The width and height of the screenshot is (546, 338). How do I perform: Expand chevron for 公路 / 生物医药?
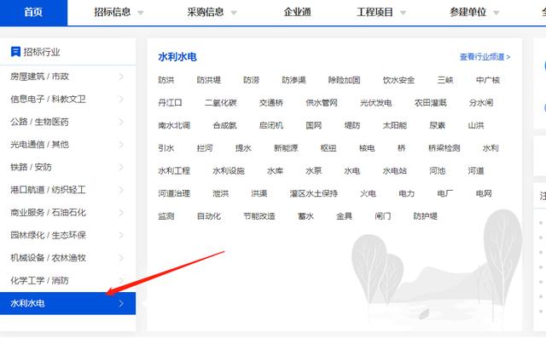[121, 122]
